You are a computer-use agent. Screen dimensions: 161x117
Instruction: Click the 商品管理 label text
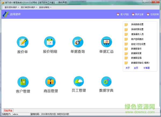tap(51, 91)
